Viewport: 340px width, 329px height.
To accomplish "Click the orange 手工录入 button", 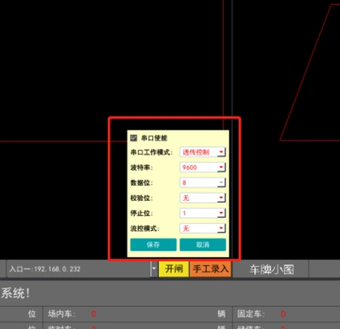I will (210, 269).
